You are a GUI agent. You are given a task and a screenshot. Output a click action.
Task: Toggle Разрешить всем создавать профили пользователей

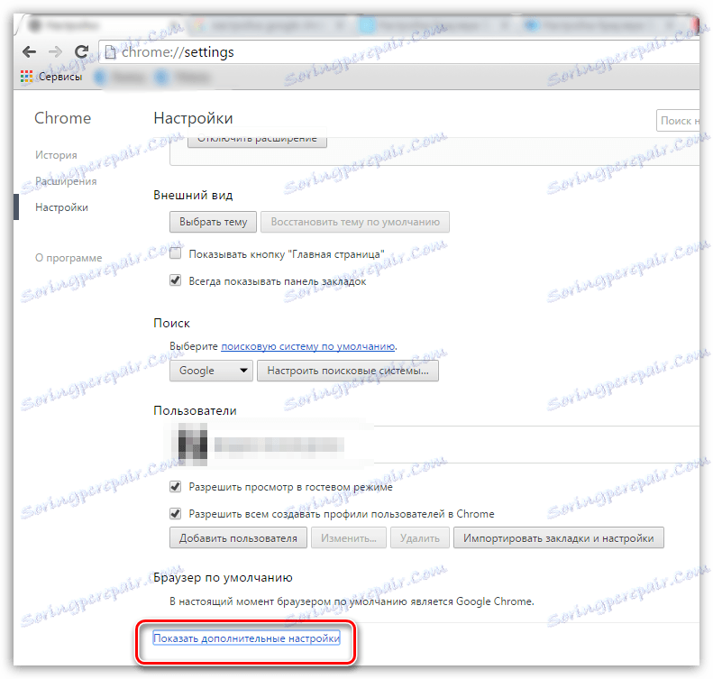[176, 513]
